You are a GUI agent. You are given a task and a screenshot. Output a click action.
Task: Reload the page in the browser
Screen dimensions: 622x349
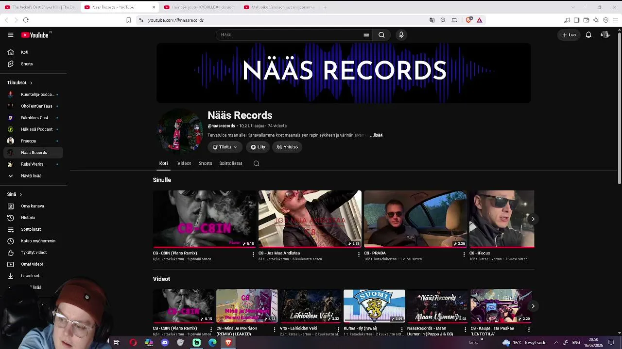pos(26,20)
